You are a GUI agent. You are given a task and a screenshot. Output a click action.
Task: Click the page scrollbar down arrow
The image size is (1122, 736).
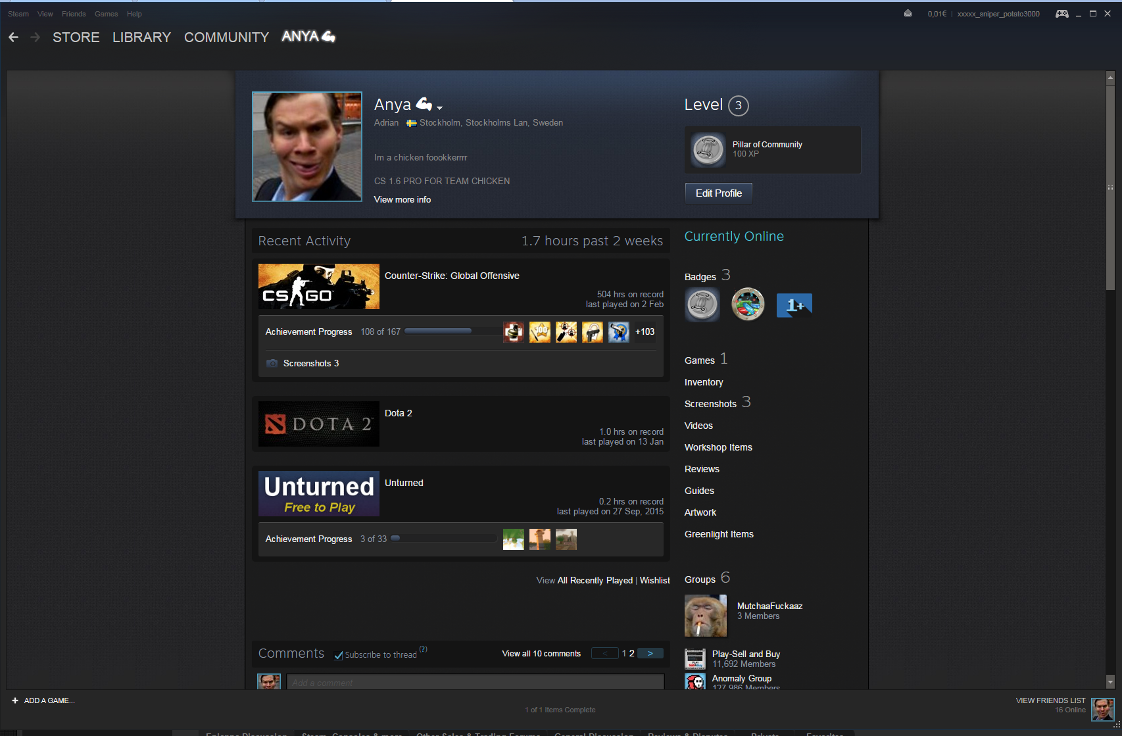click(x=1110, y=681)
